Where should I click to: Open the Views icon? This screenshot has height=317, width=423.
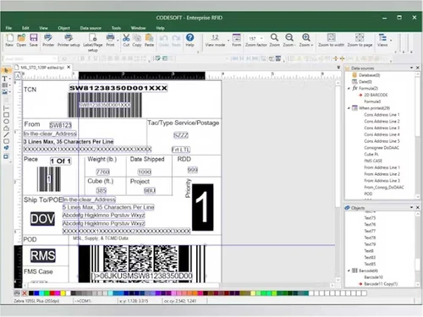pyautogui.click(x=382, y=37)
